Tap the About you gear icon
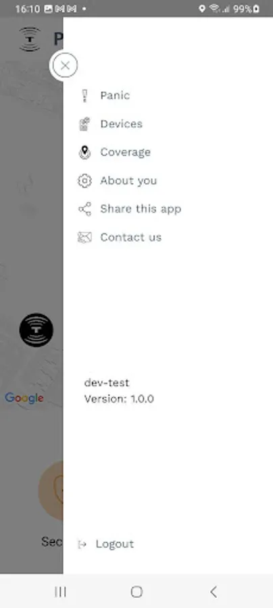The width and height of the screenshot is (273, 608). coord(84,180)
